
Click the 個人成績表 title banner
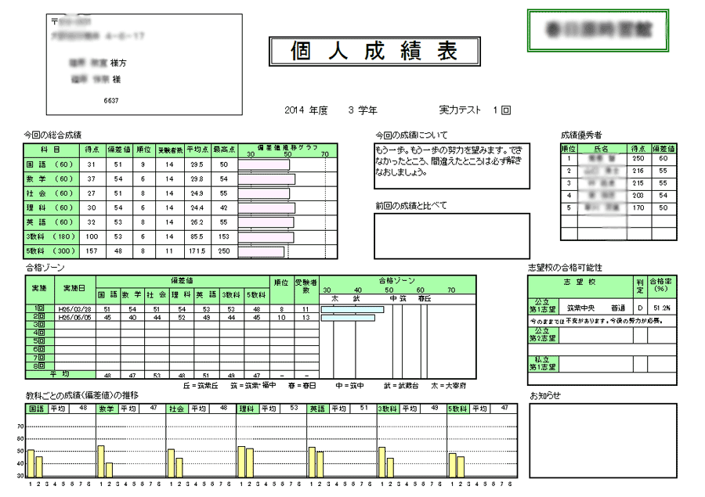tap(374, 52)
